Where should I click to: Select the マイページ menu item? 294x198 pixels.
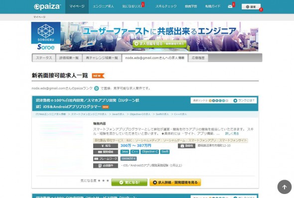(77, 6)
